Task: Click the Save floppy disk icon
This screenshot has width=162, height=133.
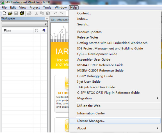Action: (16, 13)
